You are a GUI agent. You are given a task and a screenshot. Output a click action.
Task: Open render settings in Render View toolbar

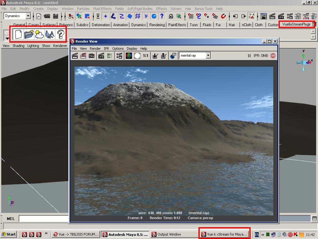coord(119,56)
